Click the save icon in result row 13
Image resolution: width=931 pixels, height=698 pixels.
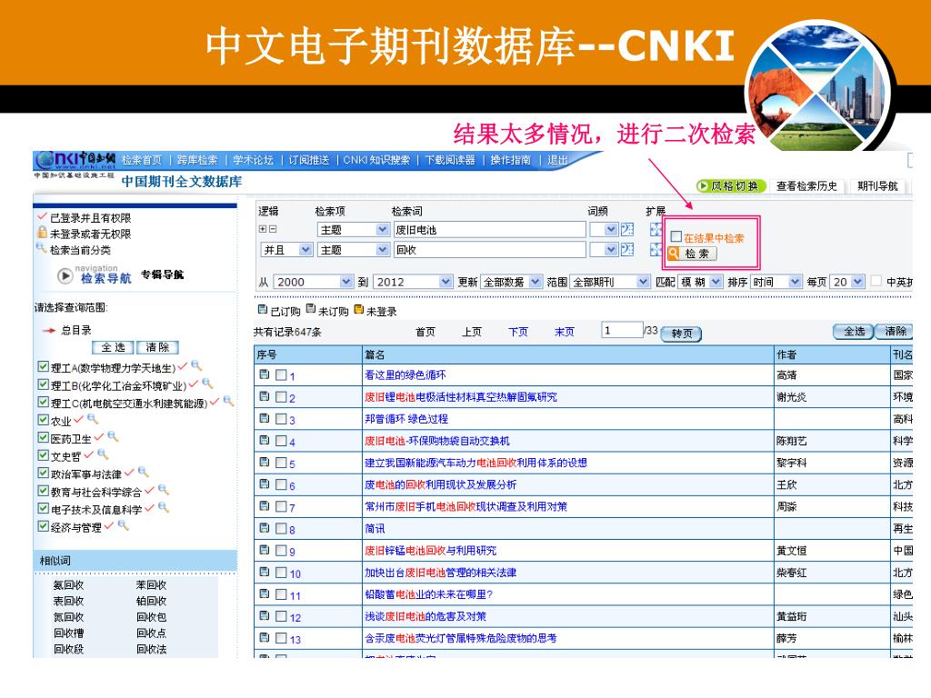click(x=265, y=638)
